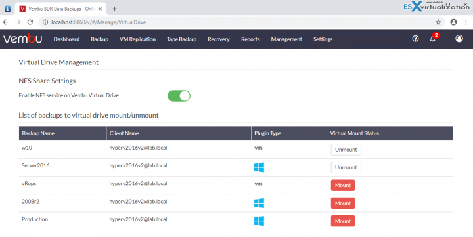Open the user account icon in Vembu header
Screen dimensions: 473x237
[459, 39]
